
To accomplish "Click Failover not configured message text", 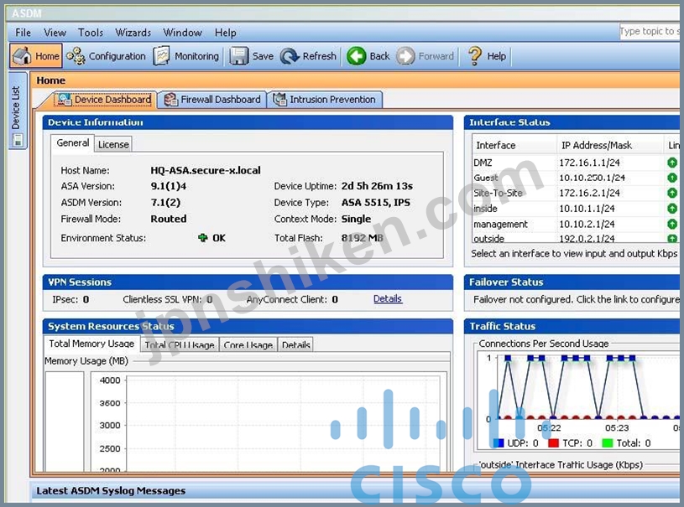I will coord(576,299).
